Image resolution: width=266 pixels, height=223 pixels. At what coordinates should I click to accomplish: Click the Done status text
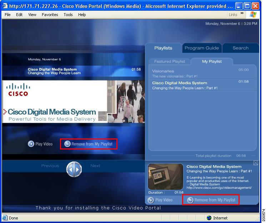(x=14, y=218)
